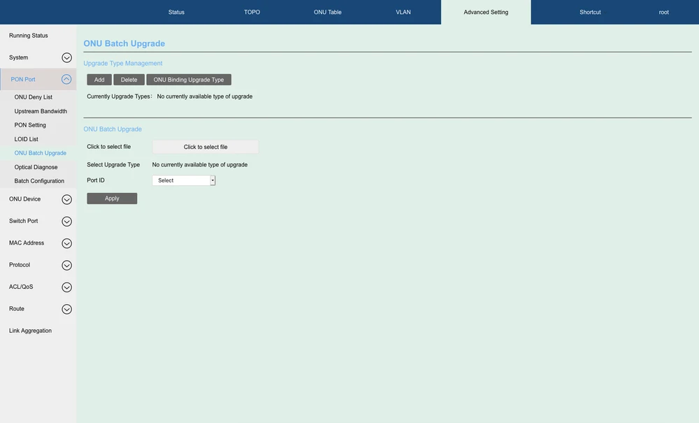Open Link Aggregation in the sidebar
The image size is (699, 423).
[x=31, y=331]
